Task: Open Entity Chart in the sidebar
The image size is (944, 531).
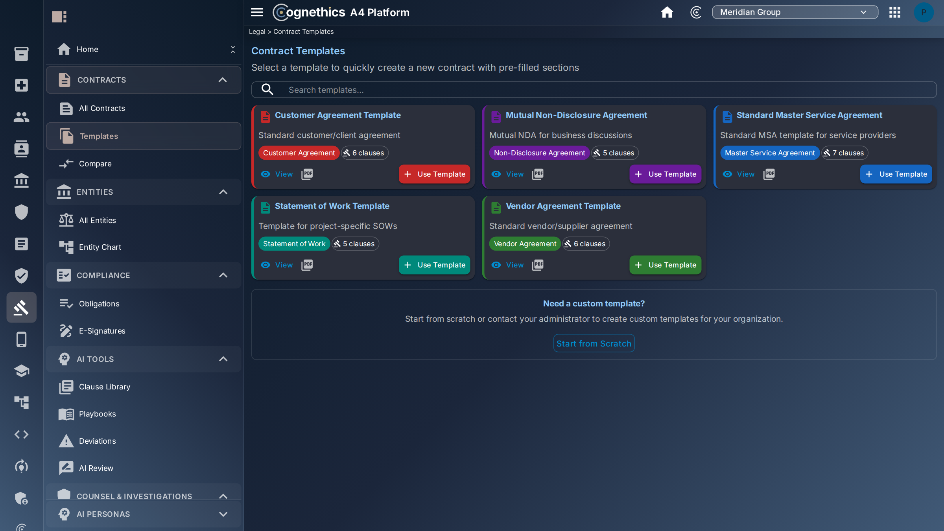Action: [144, 247]
